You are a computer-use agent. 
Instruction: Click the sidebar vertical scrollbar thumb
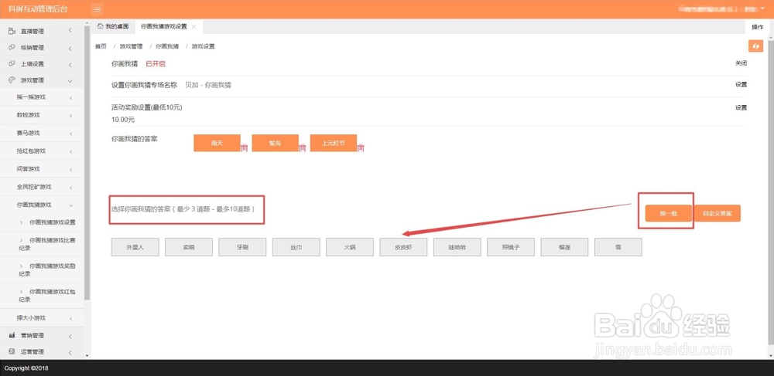tap(87, 162)
